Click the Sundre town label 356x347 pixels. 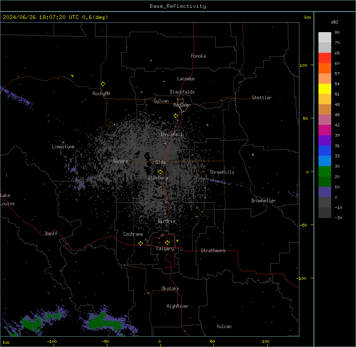coord(121,161)
